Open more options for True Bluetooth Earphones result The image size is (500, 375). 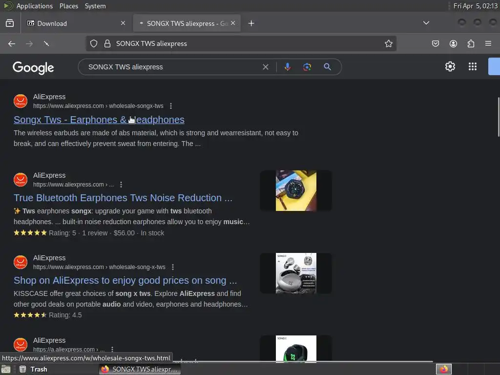[121, 185]
